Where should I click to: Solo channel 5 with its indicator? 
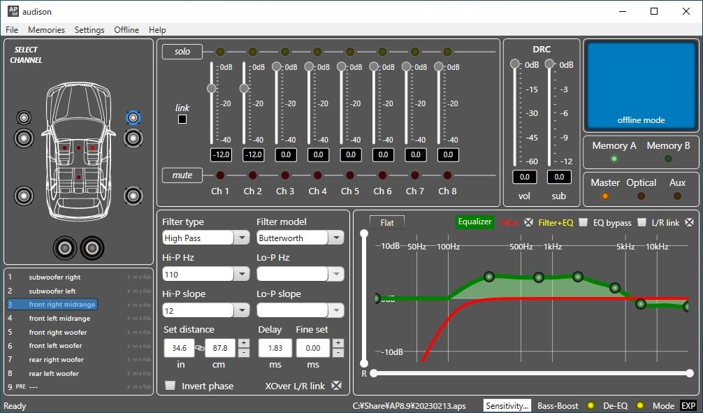(350, 52)
